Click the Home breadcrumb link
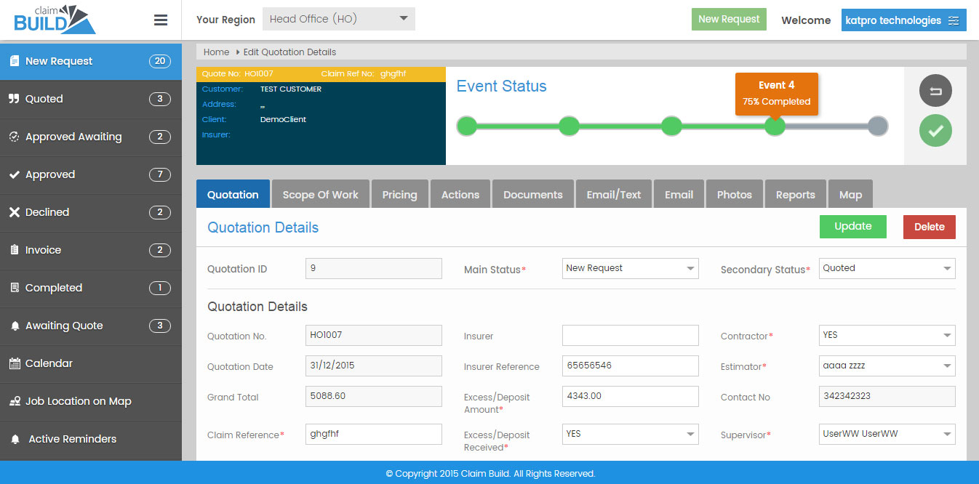 (x=216, y=52)
